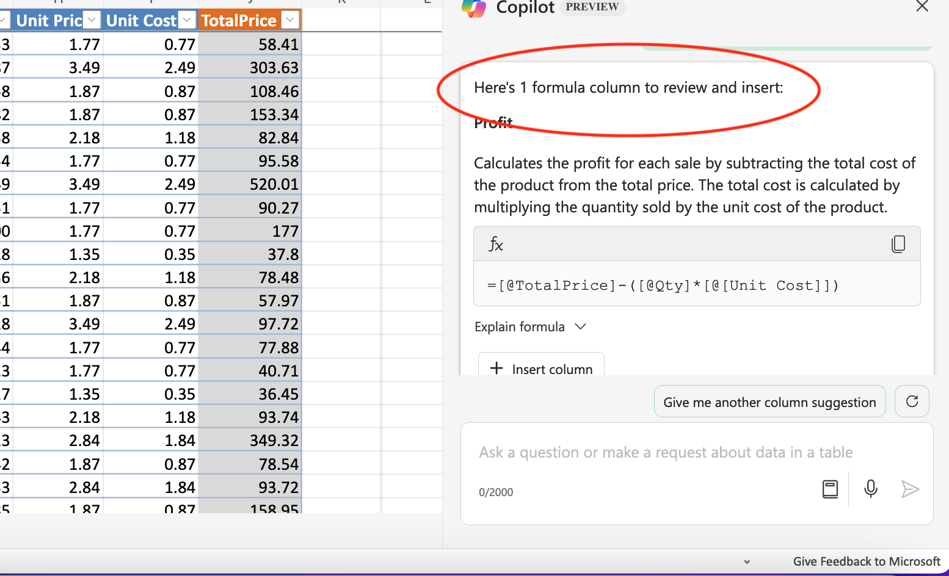Activate the microphone for voice input
Image resolution: width=949 pixels, height=576 pixels.
(871, 489)
